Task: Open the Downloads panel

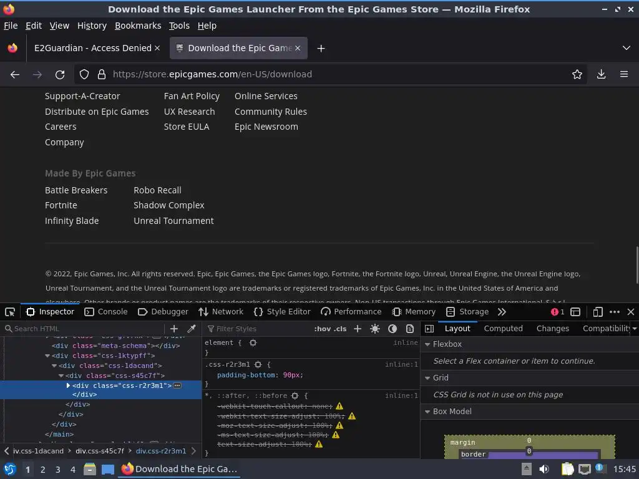Action: coord(601,75)
